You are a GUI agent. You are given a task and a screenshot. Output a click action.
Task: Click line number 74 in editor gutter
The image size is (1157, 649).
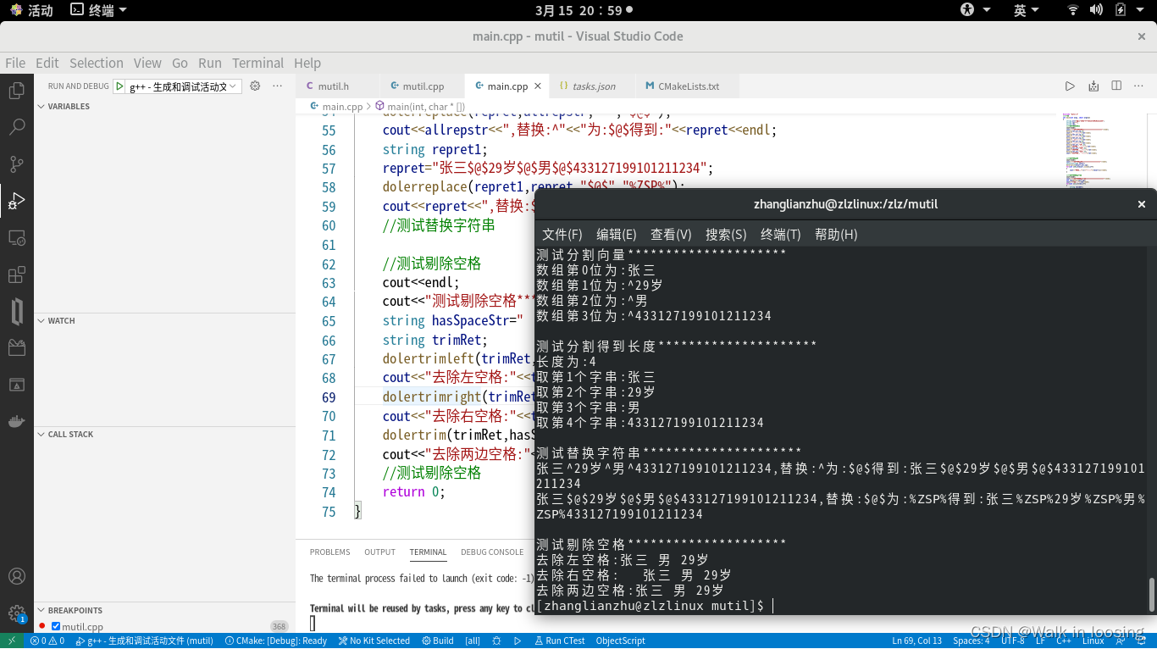[329, 492]
